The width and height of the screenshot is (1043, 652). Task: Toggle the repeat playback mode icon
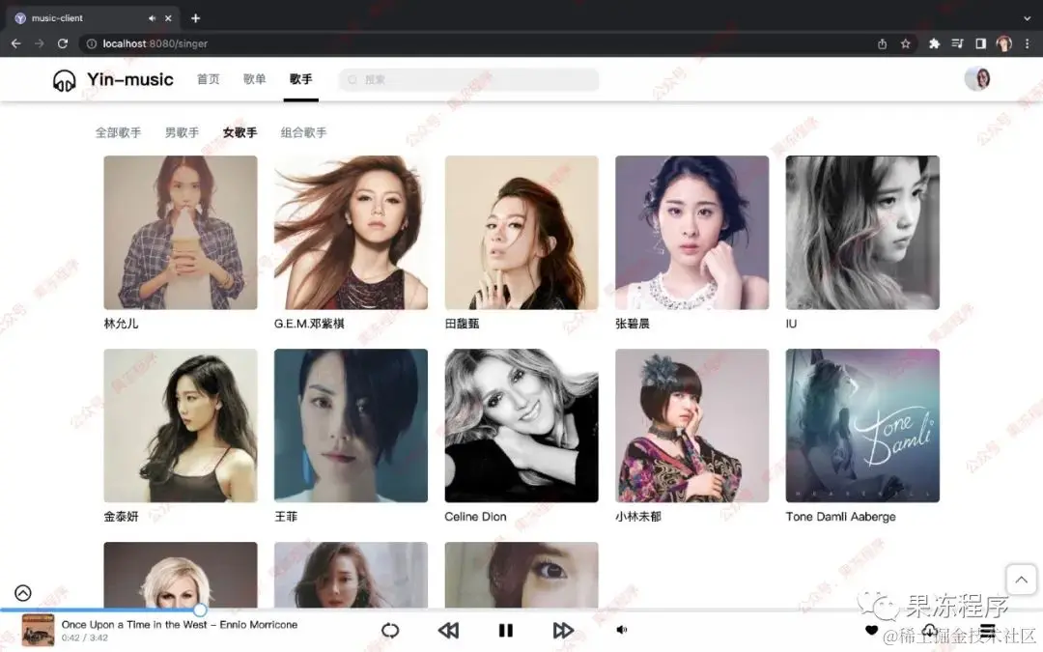390,630
